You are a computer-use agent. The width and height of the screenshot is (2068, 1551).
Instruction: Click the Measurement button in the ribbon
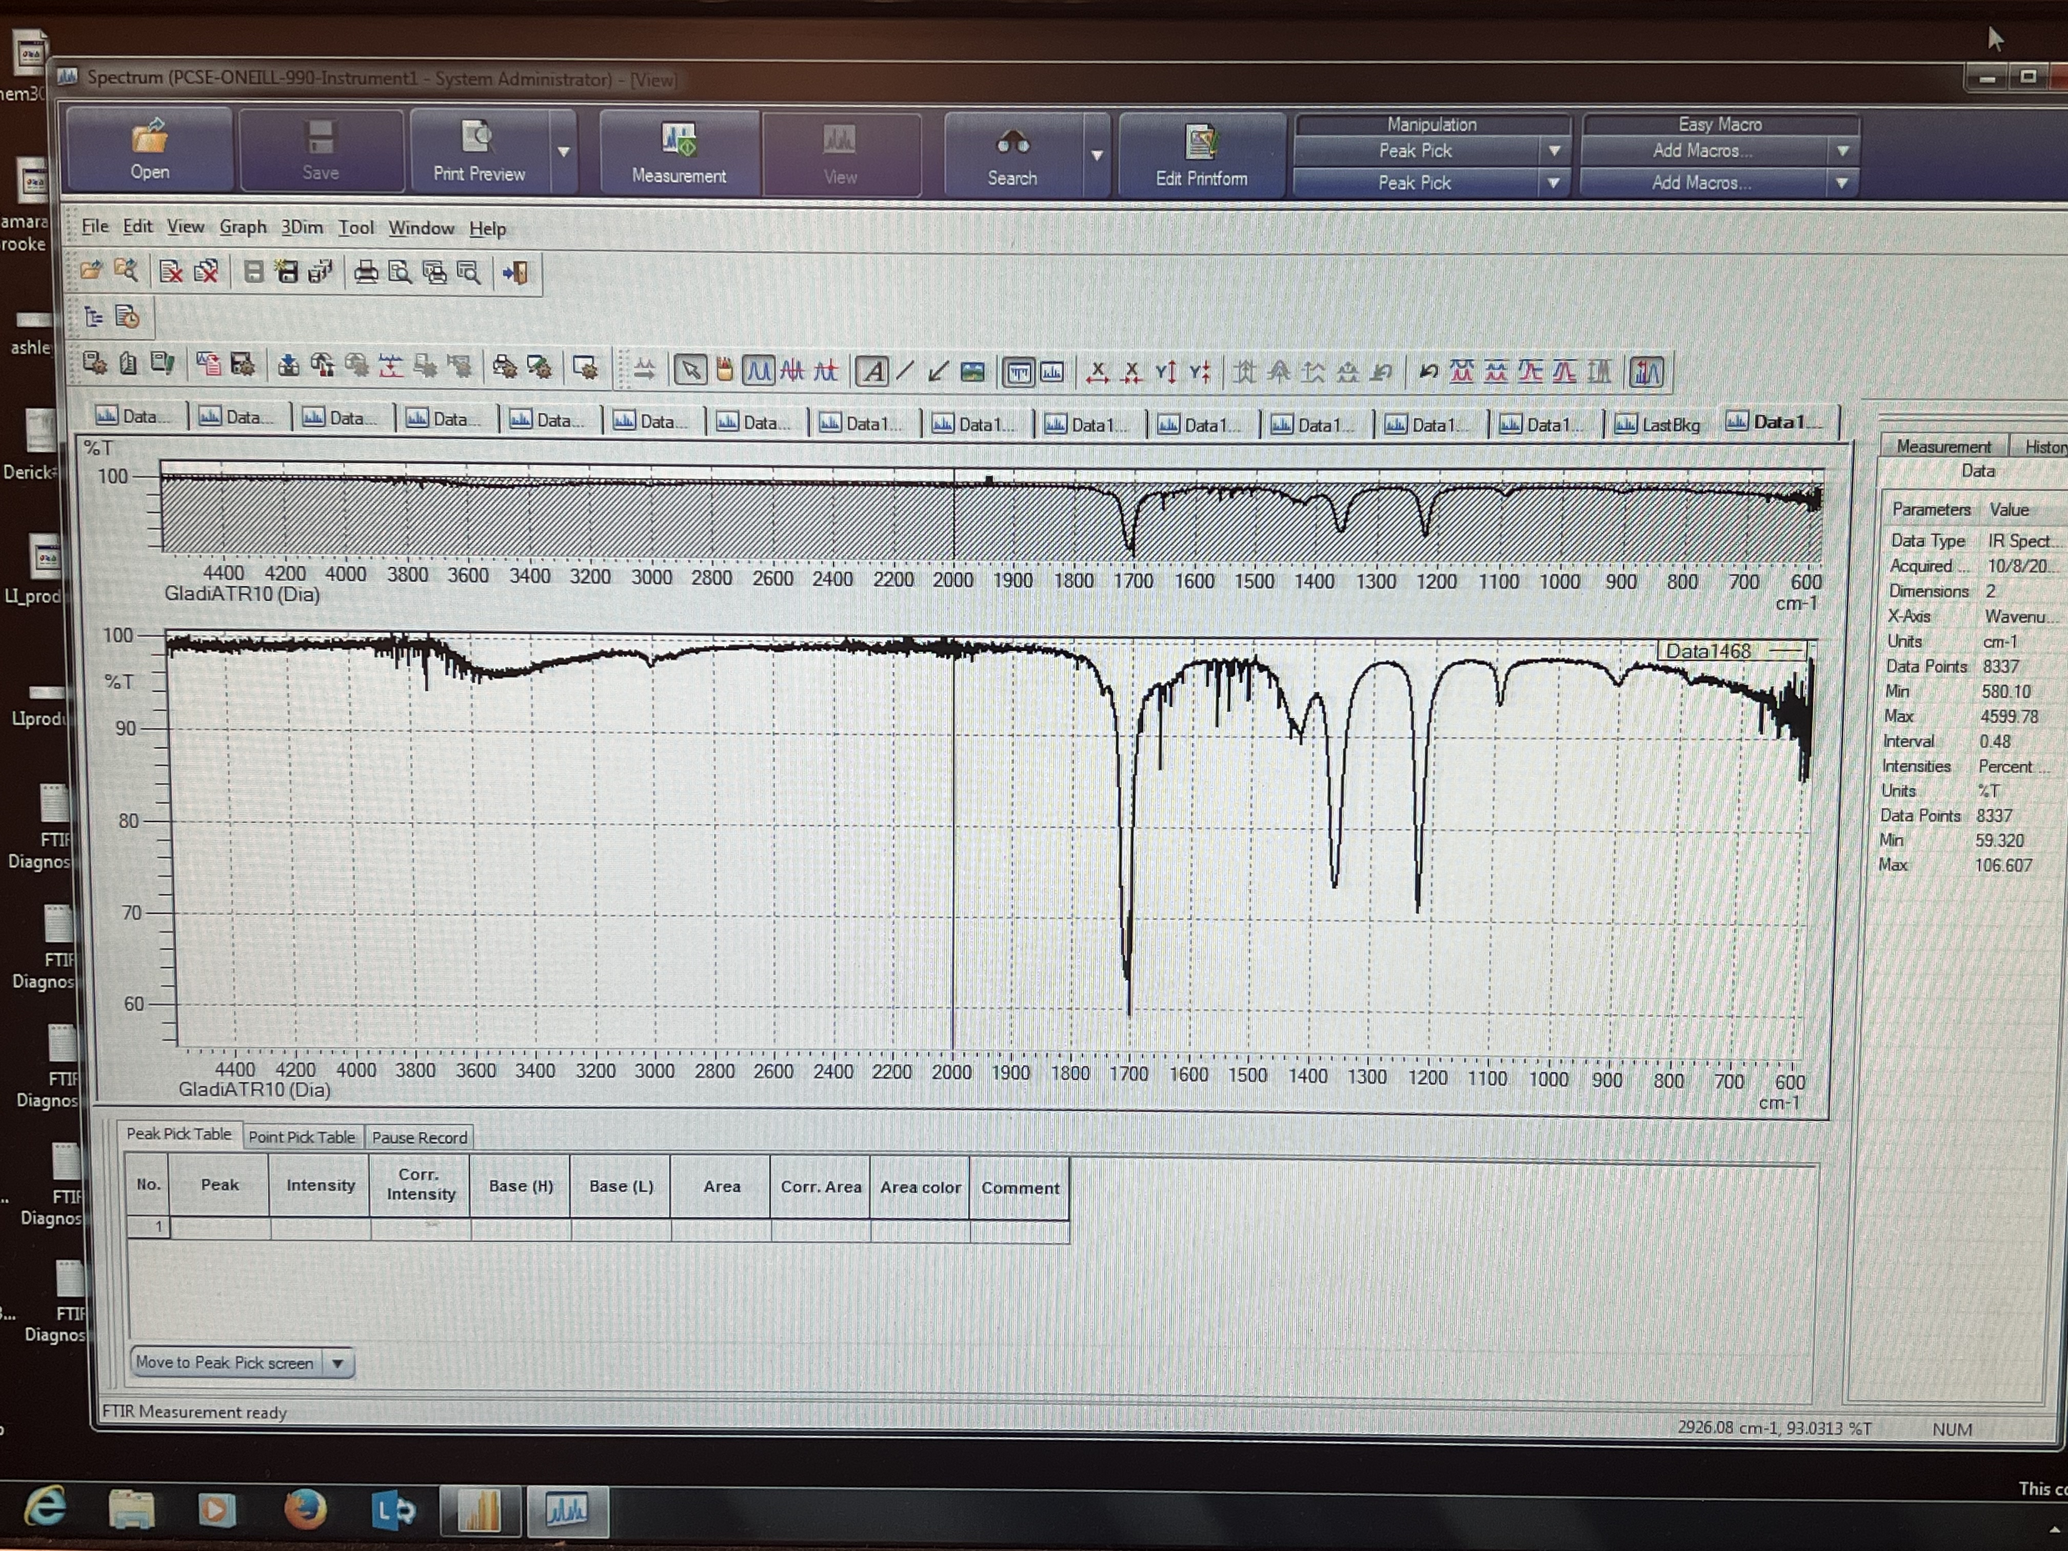(678, 153)
